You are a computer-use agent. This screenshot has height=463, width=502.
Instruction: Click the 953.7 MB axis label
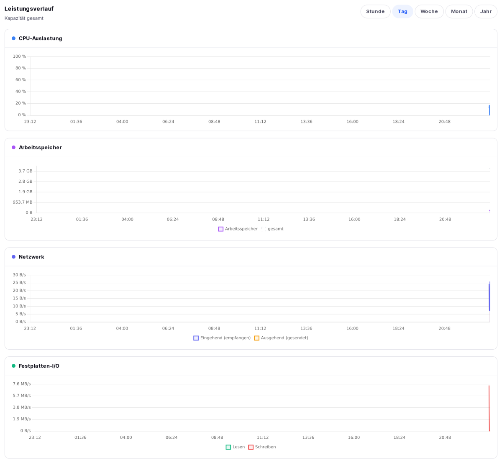click(x=23, y=202)
